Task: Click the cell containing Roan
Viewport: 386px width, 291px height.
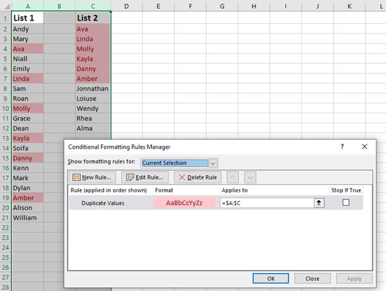Action: [x=28, y=99]
